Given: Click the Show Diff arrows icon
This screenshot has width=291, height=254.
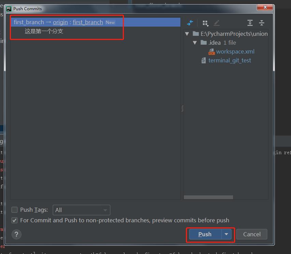Looking at the screenshot, I should click(190, 23).
